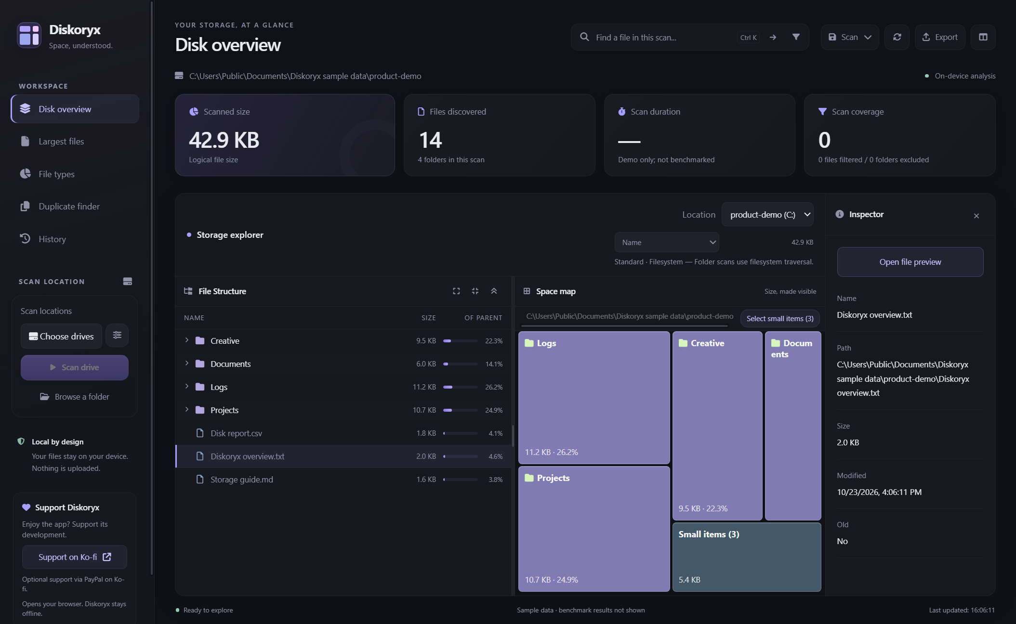Open the Name sort dropdown
1016x624 pixels.
tap(667, 242)
